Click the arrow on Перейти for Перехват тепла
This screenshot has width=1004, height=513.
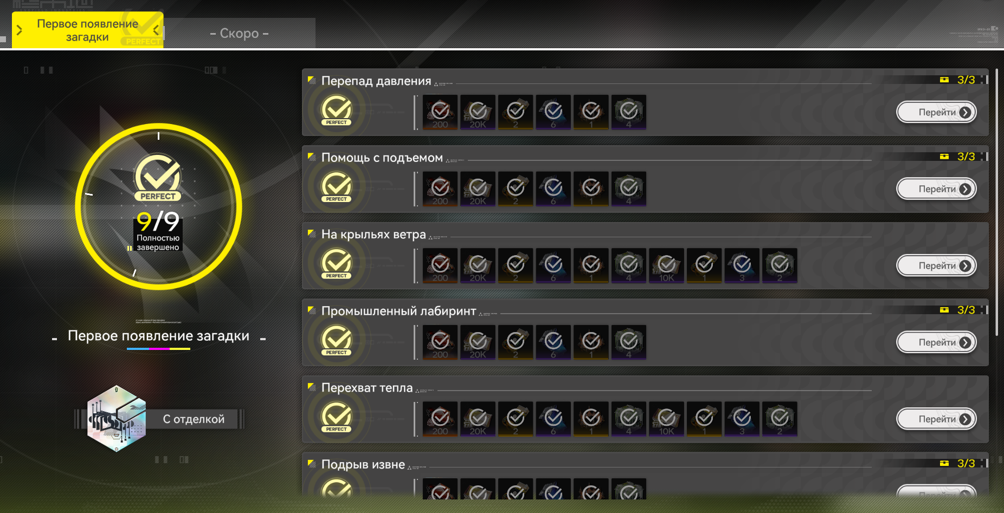[x=965, y=419]
